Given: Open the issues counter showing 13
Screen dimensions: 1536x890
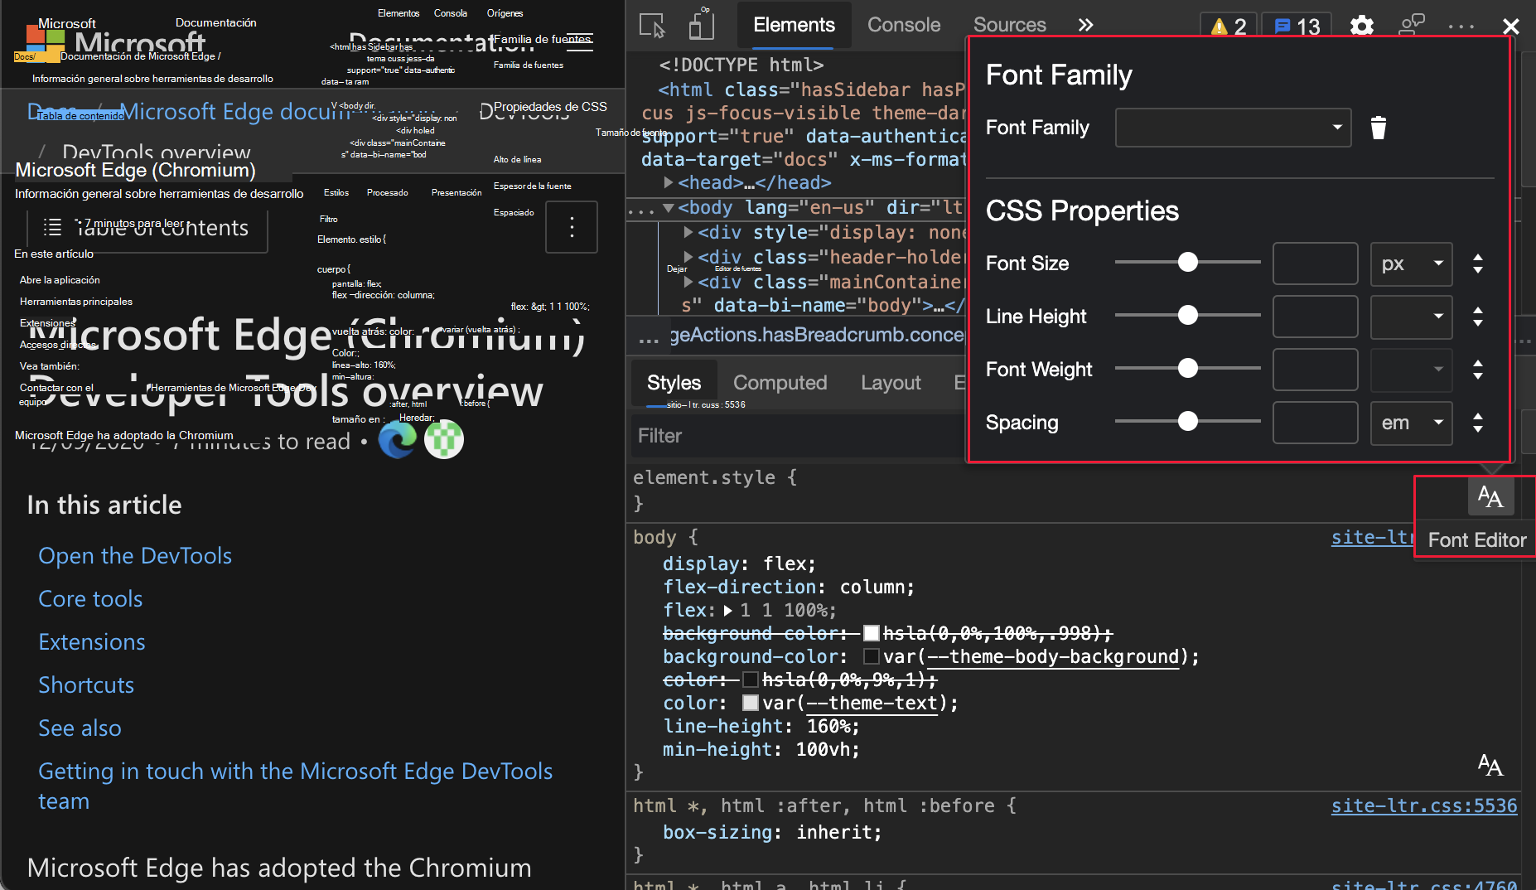Looking at the screenshot, I should click(1297, 27).
